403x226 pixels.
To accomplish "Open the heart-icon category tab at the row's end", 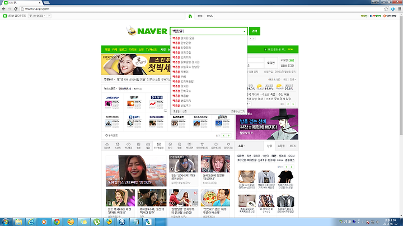I will (228, 145).
